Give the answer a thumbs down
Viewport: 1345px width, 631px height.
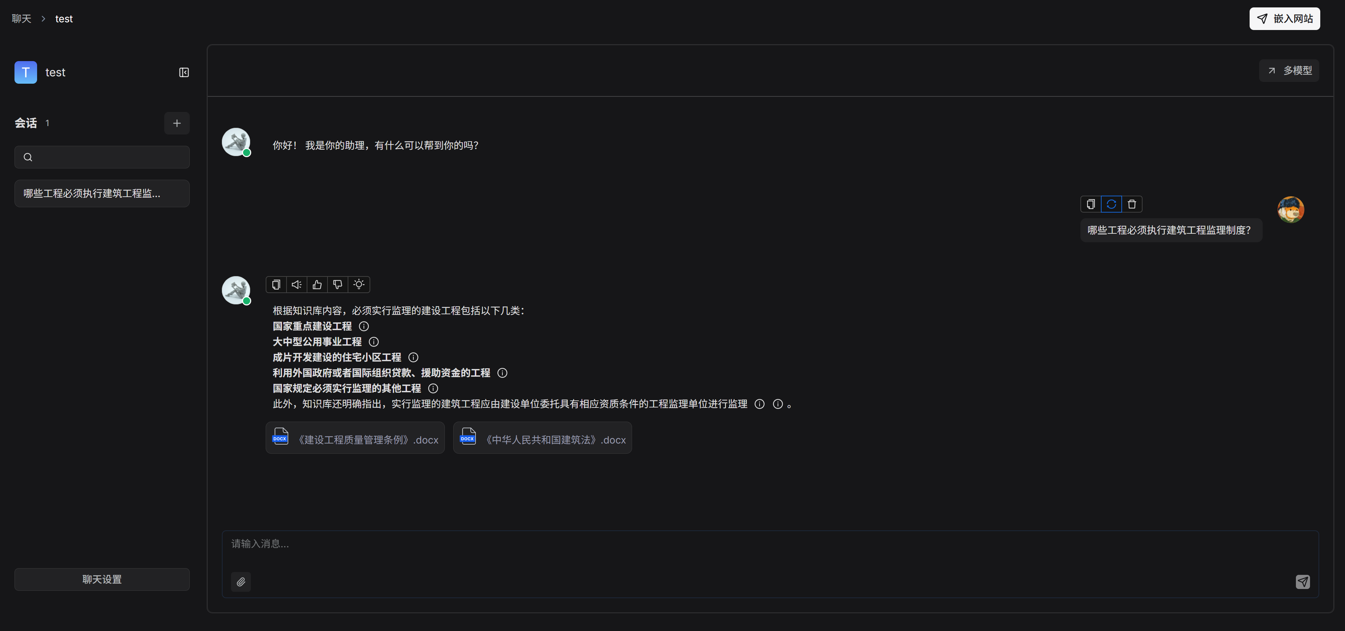(x=338, y=285)
